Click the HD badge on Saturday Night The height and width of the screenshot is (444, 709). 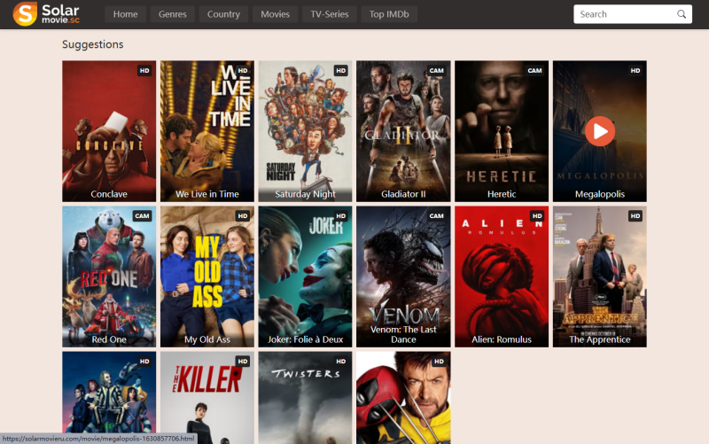point(341,71)
